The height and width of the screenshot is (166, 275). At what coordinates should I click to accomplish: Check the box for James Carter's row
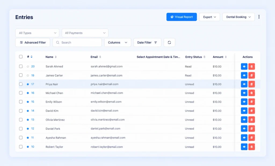pos(21,75)
